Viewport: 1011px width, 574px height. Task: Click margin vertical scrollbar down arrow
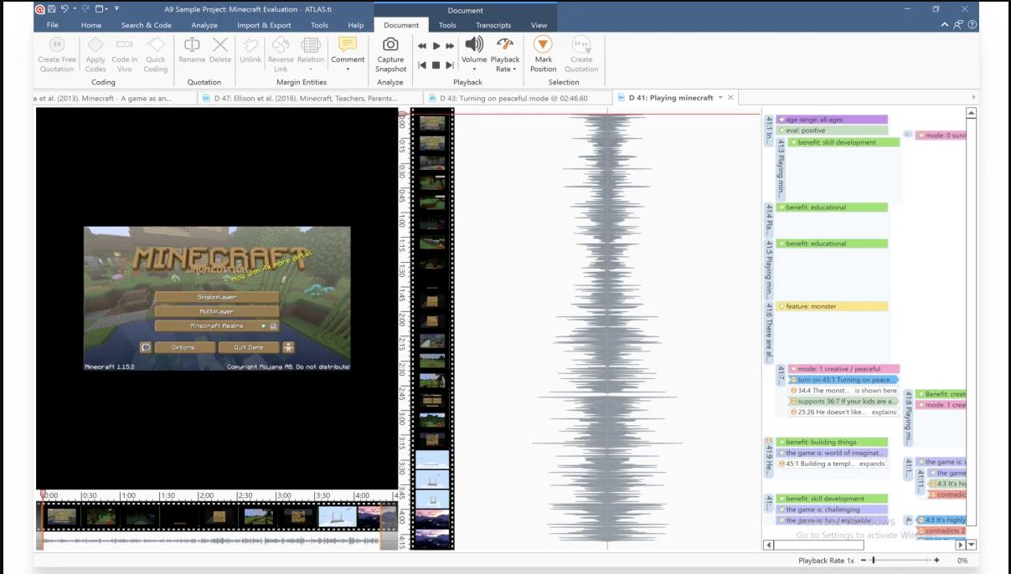(972, 546)
